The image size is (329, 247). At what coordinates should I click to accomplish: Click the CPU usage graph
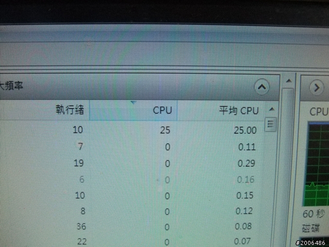click(317, 164)
